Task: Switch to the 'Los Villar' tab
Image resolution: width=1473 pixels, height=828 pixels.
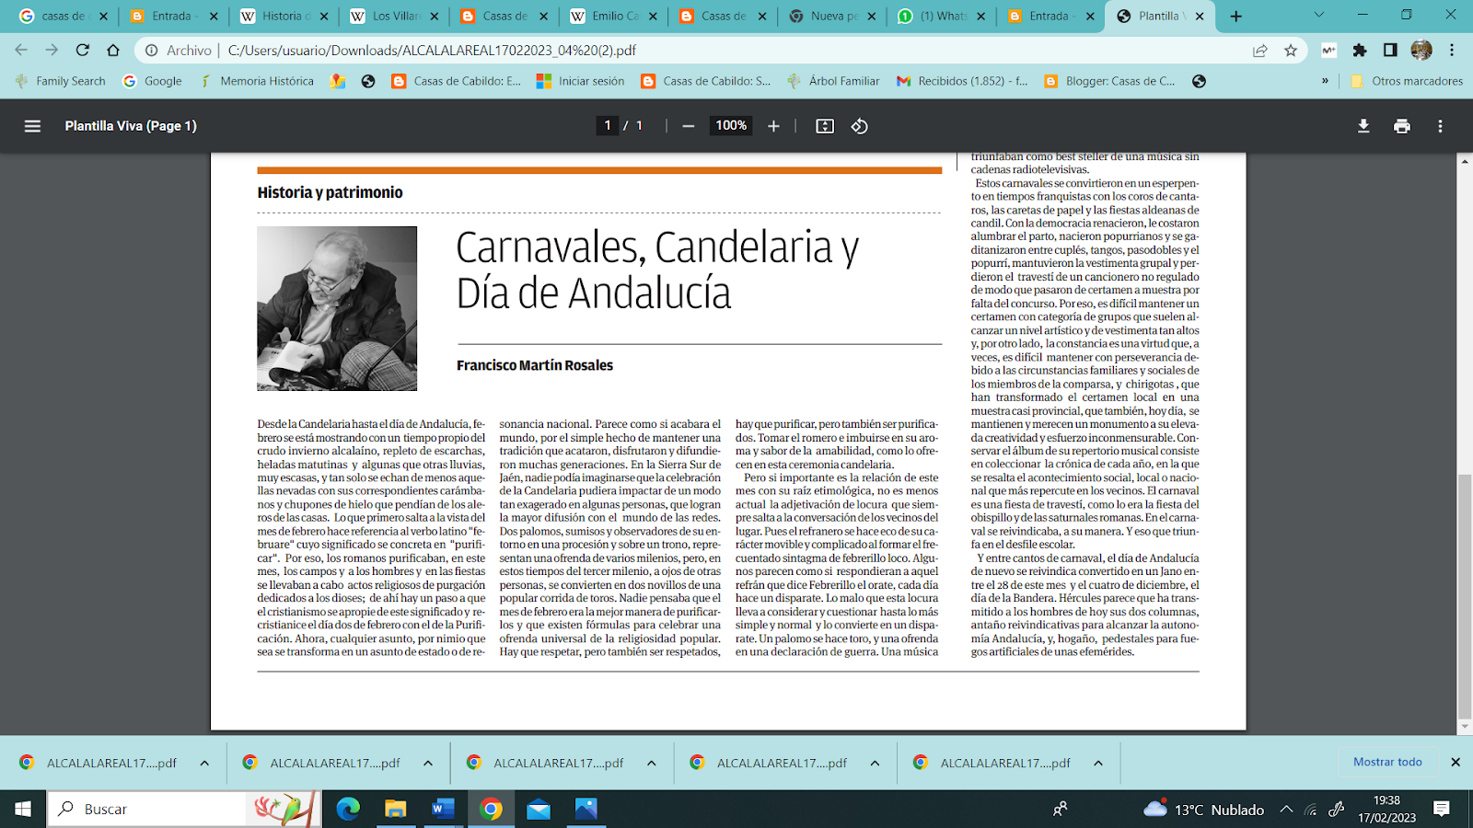Action: pyautogui.click(x=394, y=17)
